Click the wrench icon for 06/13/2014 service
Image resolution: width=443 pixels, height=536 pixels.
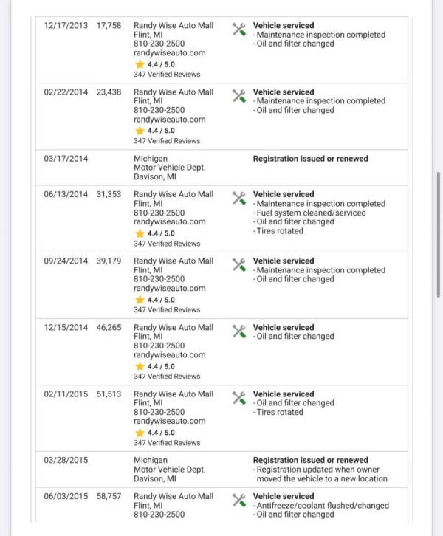coord(239,198)
